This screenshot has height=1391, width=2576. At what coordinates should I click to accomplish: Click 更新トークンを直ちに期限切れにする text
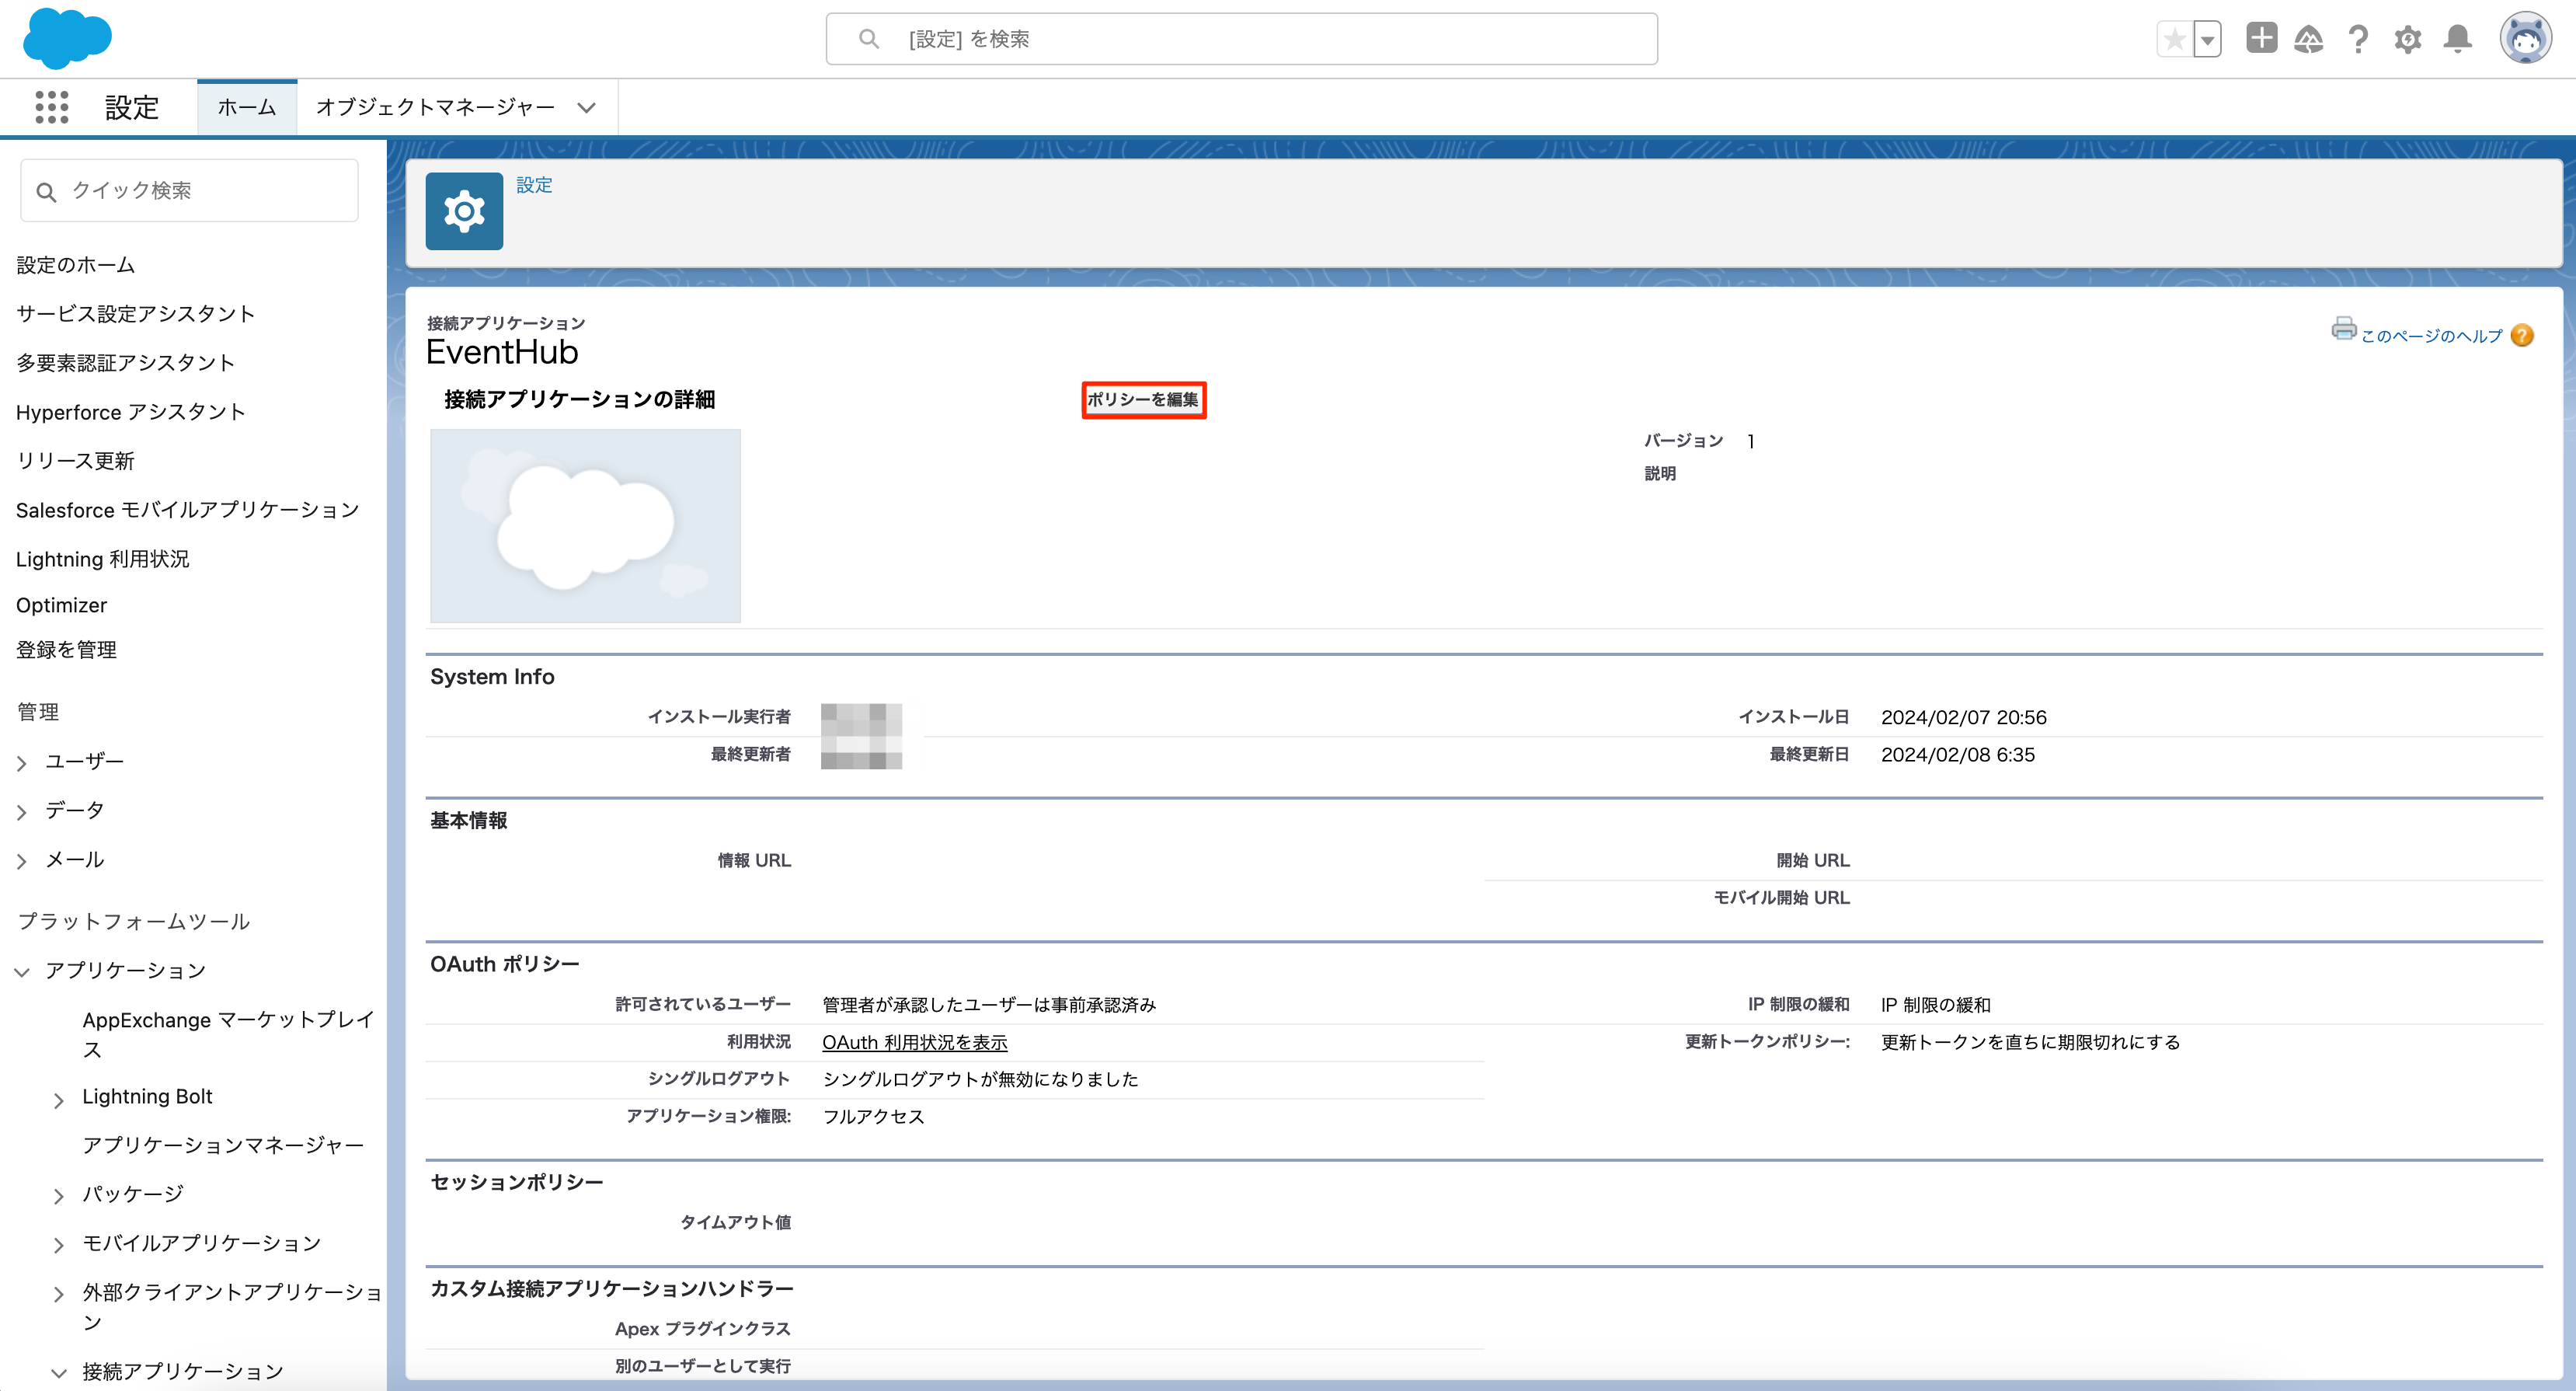click(2030, 1042)
